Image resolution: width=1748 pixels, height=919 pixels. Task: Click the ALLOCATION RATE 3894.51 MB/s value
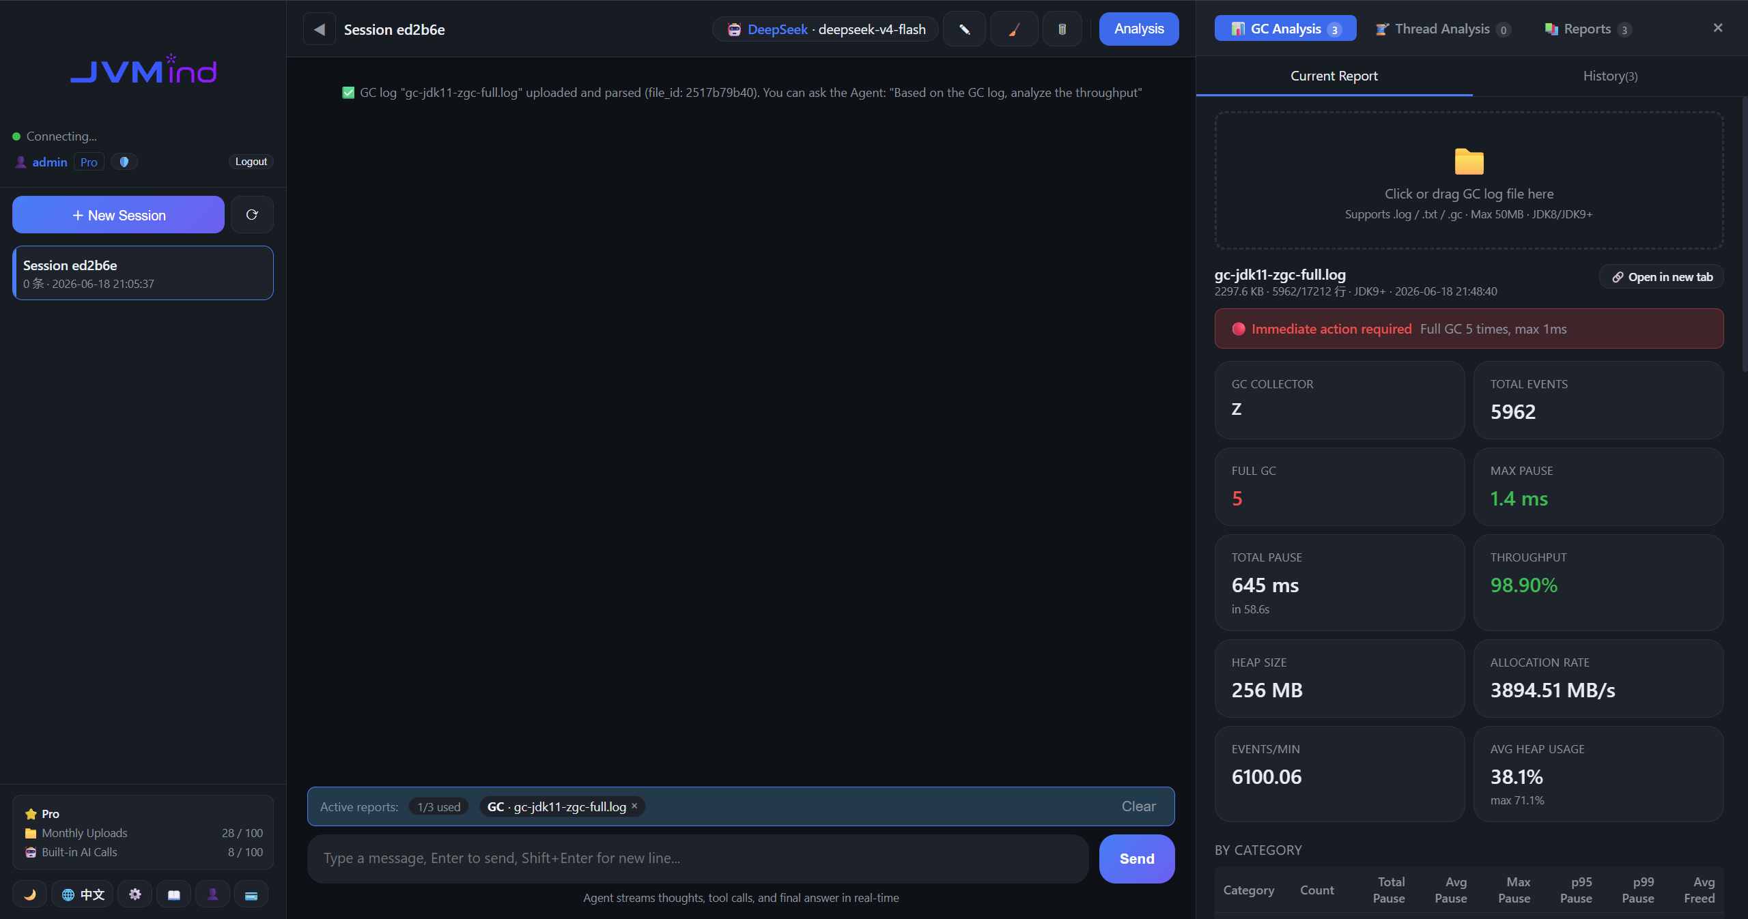[x=1552, y=690]
